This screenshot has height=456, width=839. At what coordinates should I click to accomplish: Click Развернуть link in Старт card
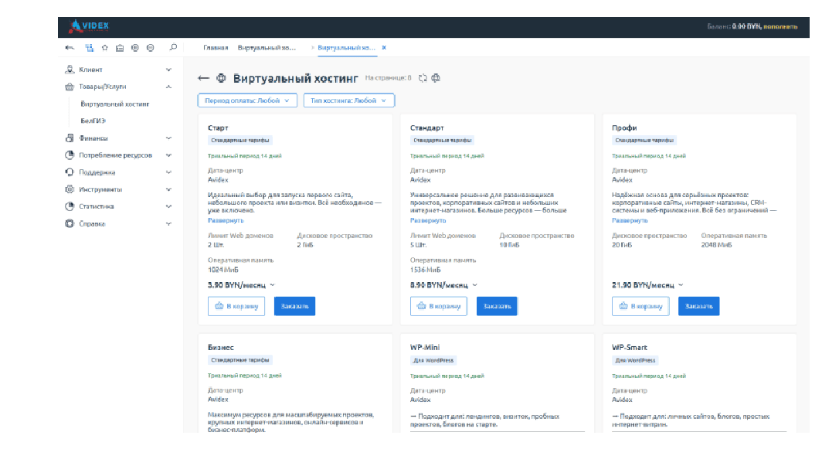[x=225, y=220]
